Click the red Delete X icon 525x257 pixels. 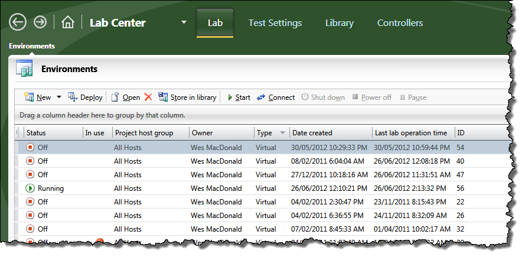click(x=148, y=97)
